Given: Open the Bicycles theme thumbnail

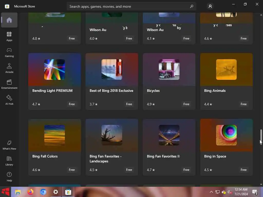Looking at the screenshot, I should (x=169, y=69).
